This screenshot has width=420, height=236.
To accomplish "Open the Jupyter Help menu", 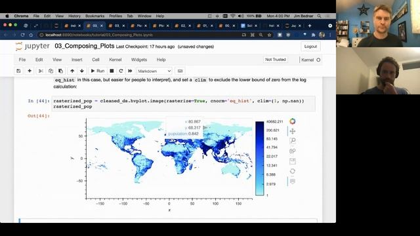I will coord(161,60).
